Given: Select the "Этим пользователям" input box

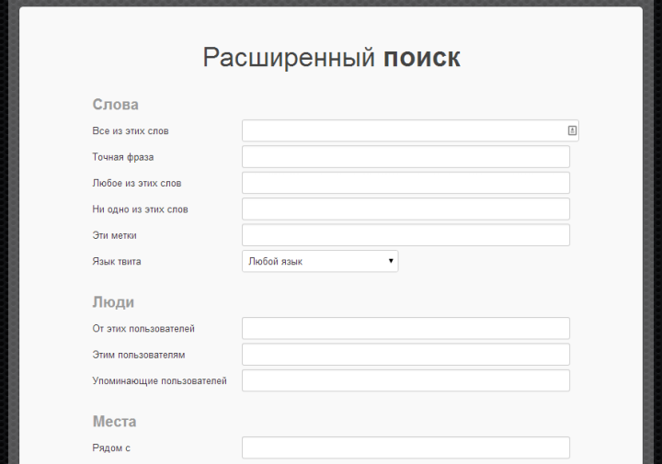Looking at the screenshot, I should pos(405,355).
